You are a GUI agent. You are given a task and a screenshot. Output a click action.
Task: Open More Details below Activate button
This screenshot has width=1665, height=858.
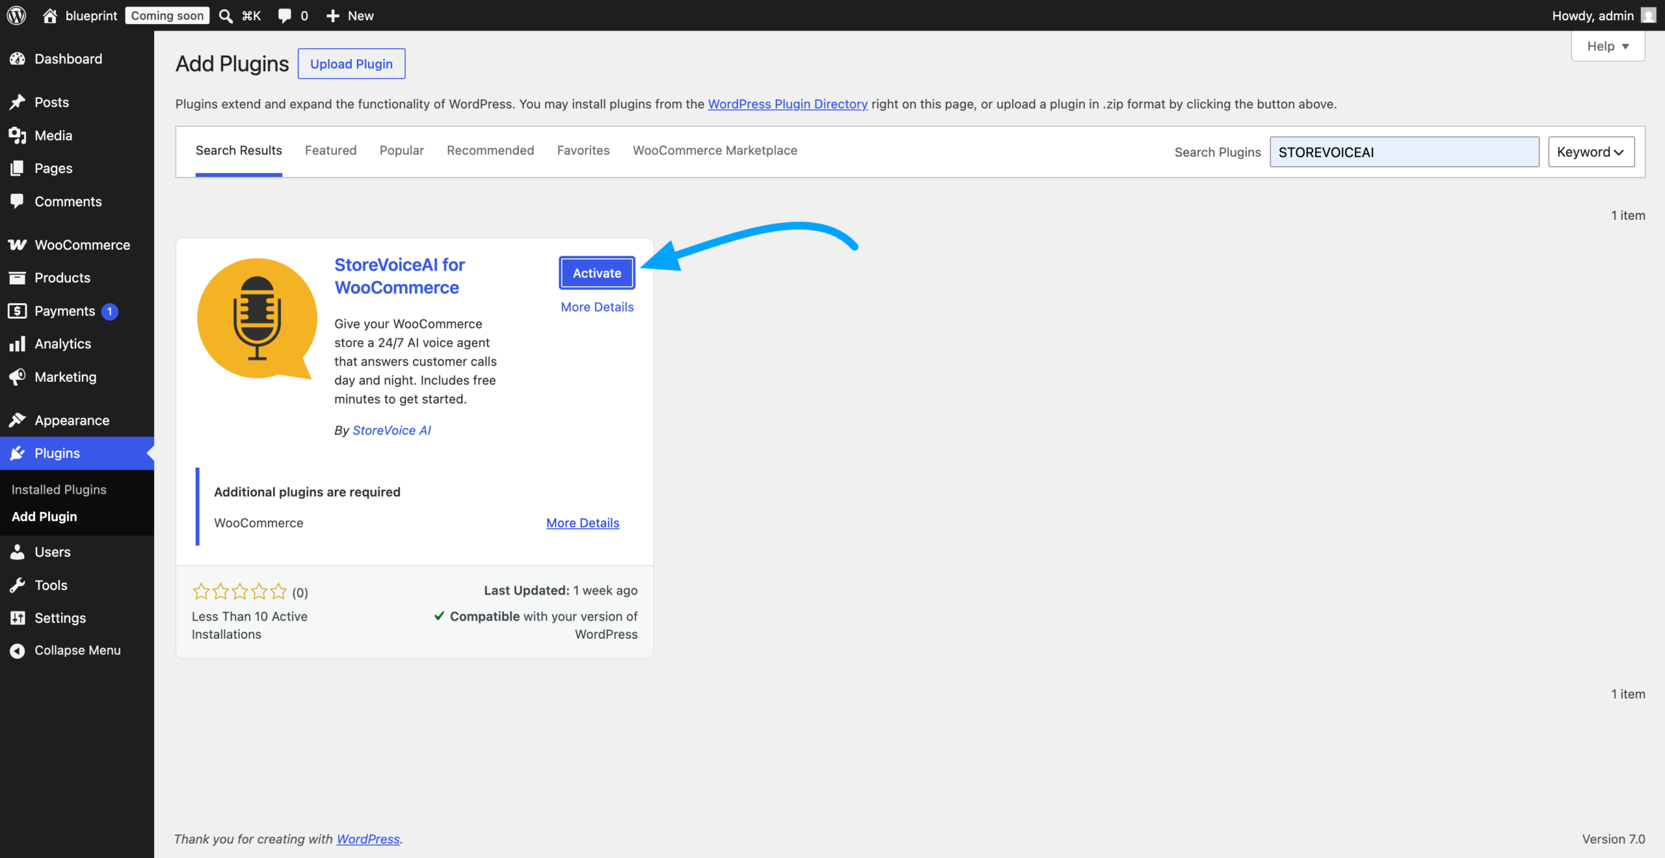(x=597, y=306)
